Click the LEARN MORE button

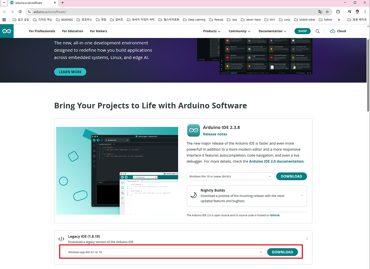[70, 72]
